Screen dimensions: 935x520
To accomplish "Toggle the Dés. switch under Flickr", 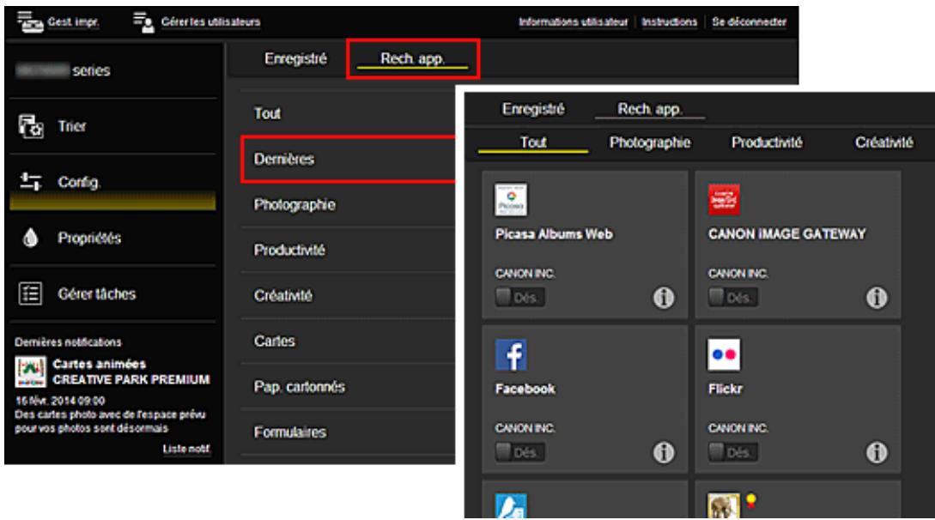I will click(x=732, y=451).
